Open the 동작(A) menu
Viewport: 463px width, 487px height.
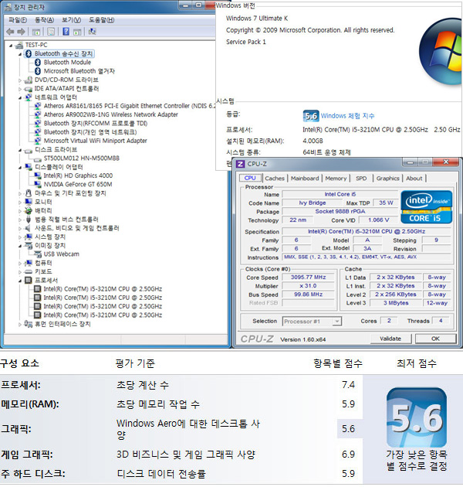click(44, 20)
